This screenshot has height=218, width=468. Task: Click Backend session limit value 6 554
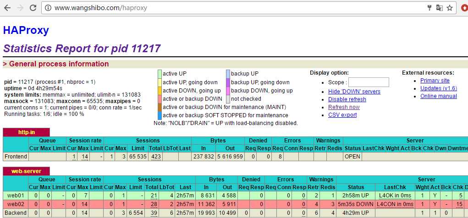(136, 213)
